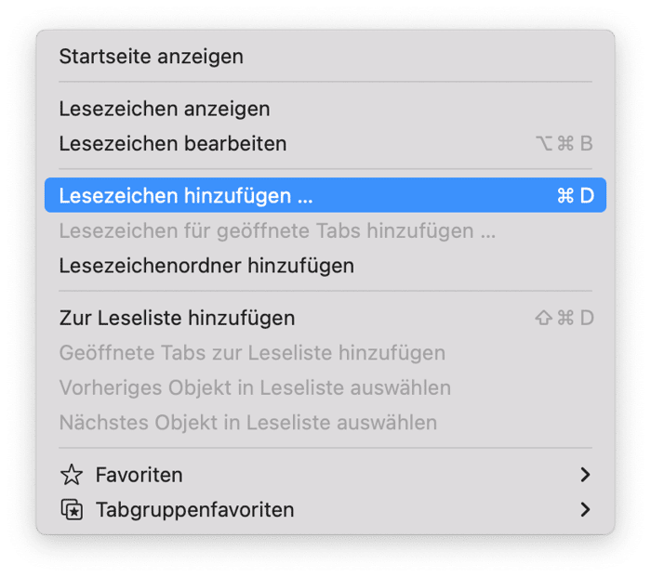Screen dimensions: 651x577
Task: Select Zur Leseliste hinzufügen
Action: pos(325,318)
